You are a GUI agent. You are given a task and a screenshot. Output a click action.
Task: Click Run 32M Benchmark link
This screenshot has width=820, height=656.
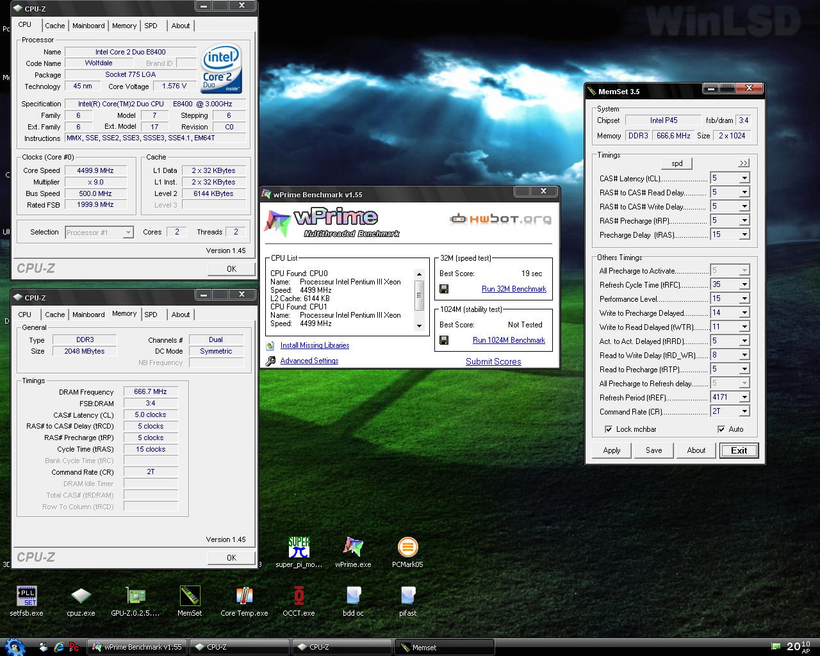pos(514,289)
